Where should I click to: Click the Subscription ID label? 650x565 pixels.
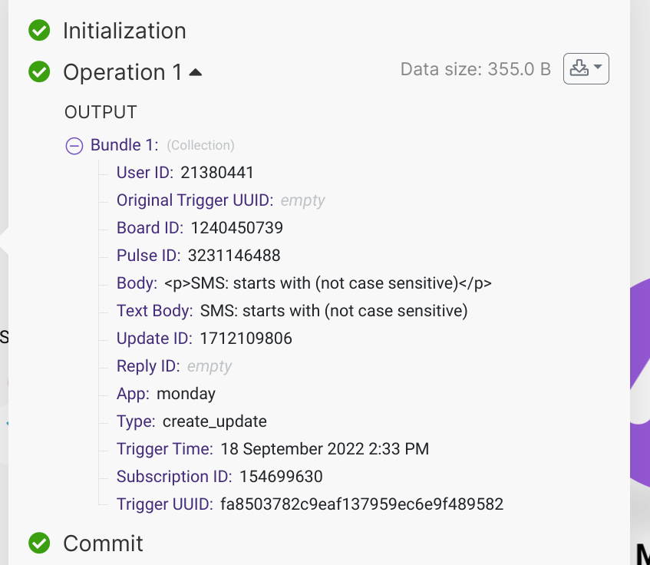point(174,477)
